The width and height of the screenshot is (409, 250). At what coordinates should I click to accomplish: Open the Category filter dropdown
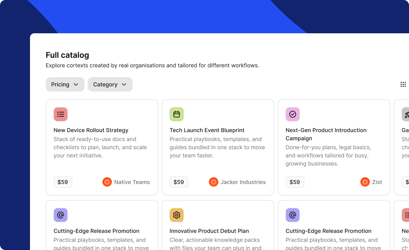click(x=110, y=84)
